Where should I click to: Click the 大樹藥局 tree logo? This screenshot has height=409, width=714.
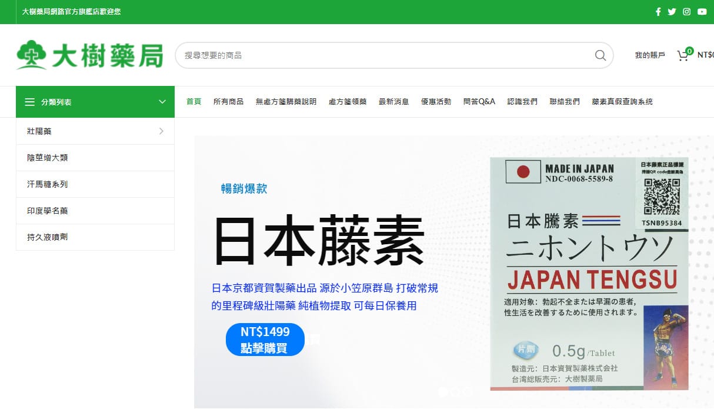pyautogui.click(x=31, y=55)
